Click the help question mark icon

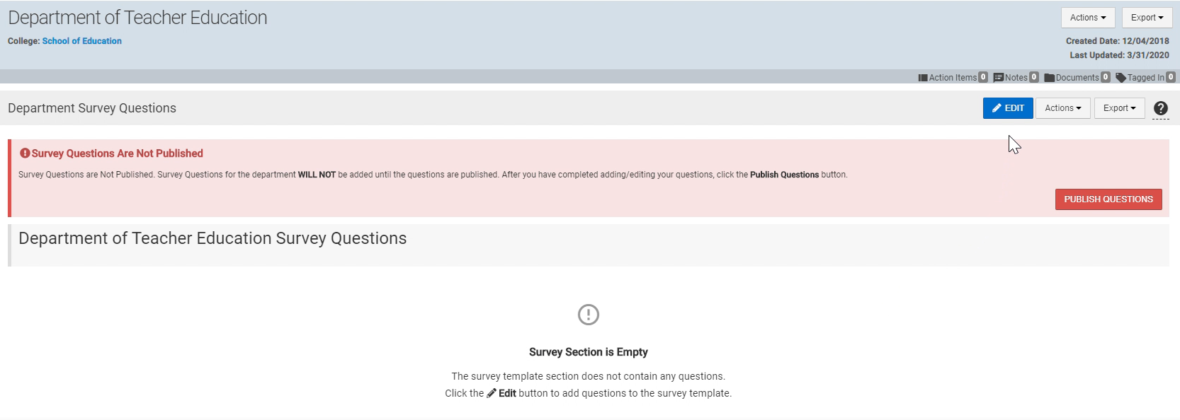(1160, 108)
